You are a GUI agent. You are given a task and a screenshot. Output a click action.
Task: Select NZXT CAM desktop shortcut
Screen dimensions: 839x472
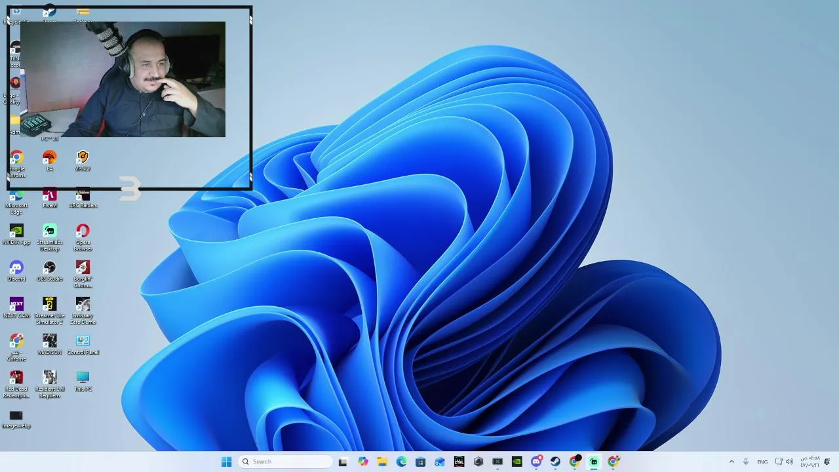pyautogui.click(x=16, y=308)
